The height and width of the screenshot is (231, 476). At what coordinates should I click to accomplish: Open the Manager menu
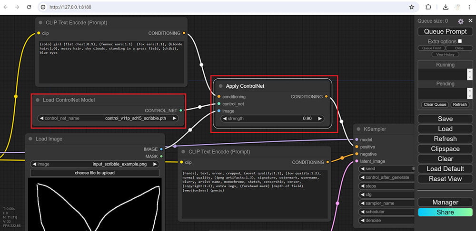(445, 202)
